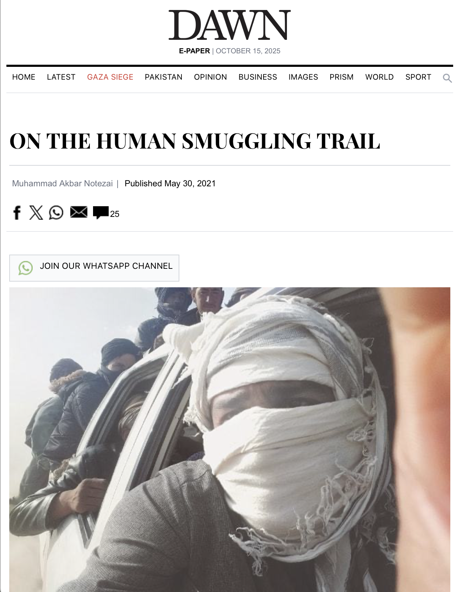456x592 pixels.
Task: Go to HOME in navigation
Action: point(24,77)
